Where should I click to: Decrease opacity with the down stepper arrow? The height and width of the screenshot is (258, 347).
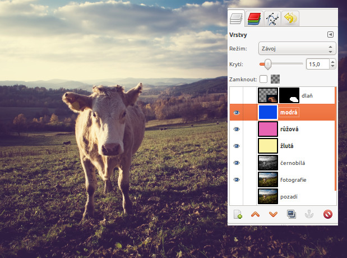332,67
